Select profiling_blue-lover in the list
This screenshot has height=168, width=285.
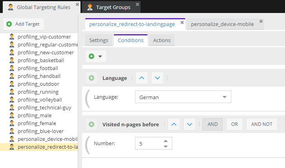click(39, 131)
